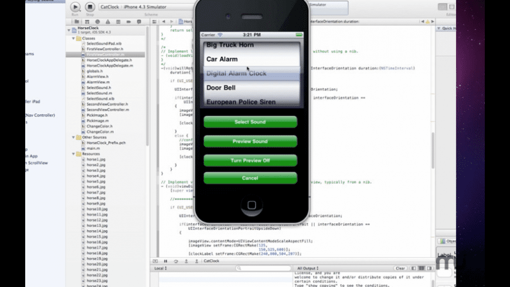
Task: Open the Log navigator speech bubble icon
Action: pos(139,22)
